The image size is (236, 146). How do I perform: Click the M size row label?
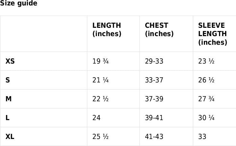[x=9, y=99]
